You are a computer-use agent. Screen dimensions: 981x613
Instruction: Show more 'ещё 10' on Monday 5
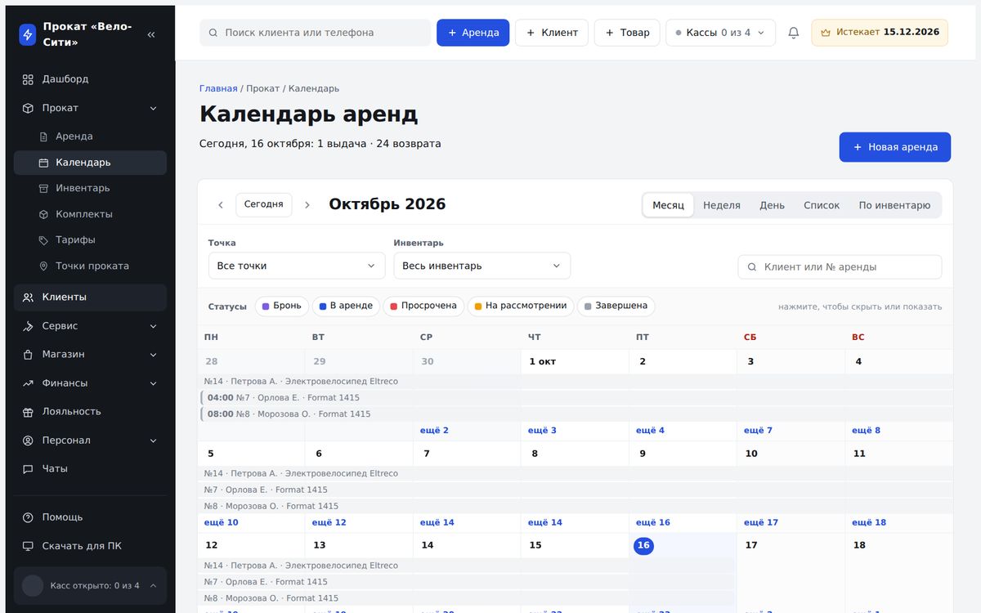[x=221, y=522]
